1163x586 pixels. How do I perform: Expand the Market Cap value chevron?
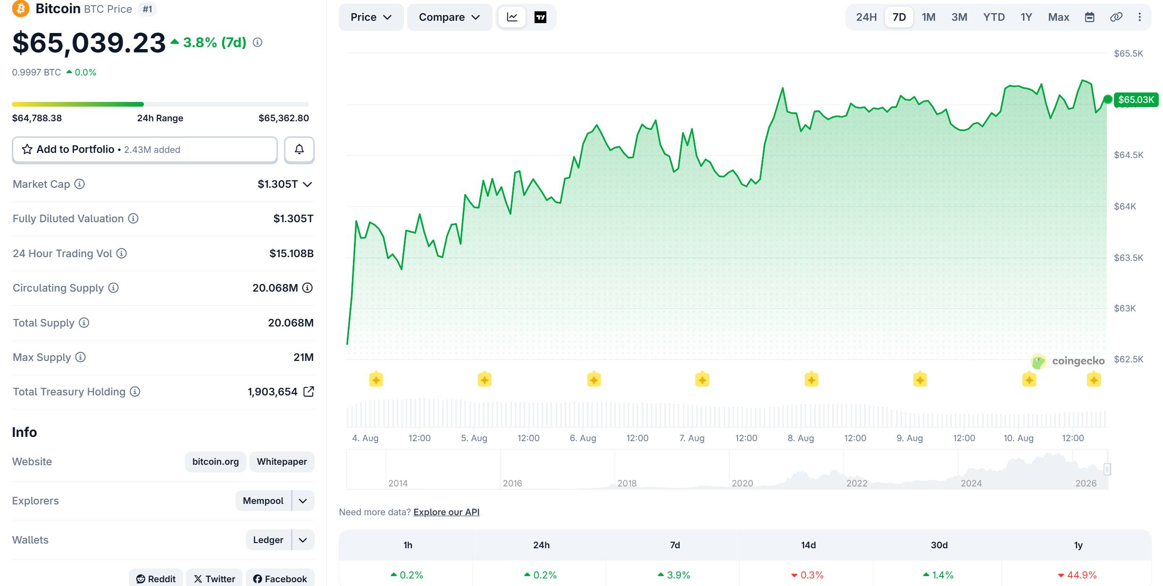308,184
